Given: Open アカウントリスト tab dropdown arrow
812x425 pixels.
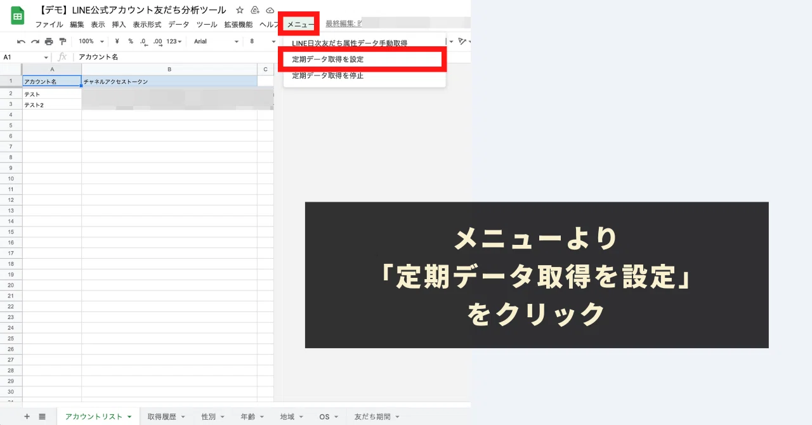Looking at the screenshot, I should pos(129,417).
